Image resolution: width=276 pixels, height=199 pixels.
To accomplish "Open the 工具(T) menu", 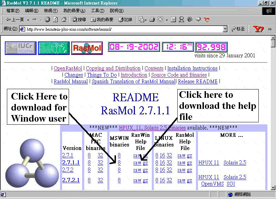I will tap(98, 11).
